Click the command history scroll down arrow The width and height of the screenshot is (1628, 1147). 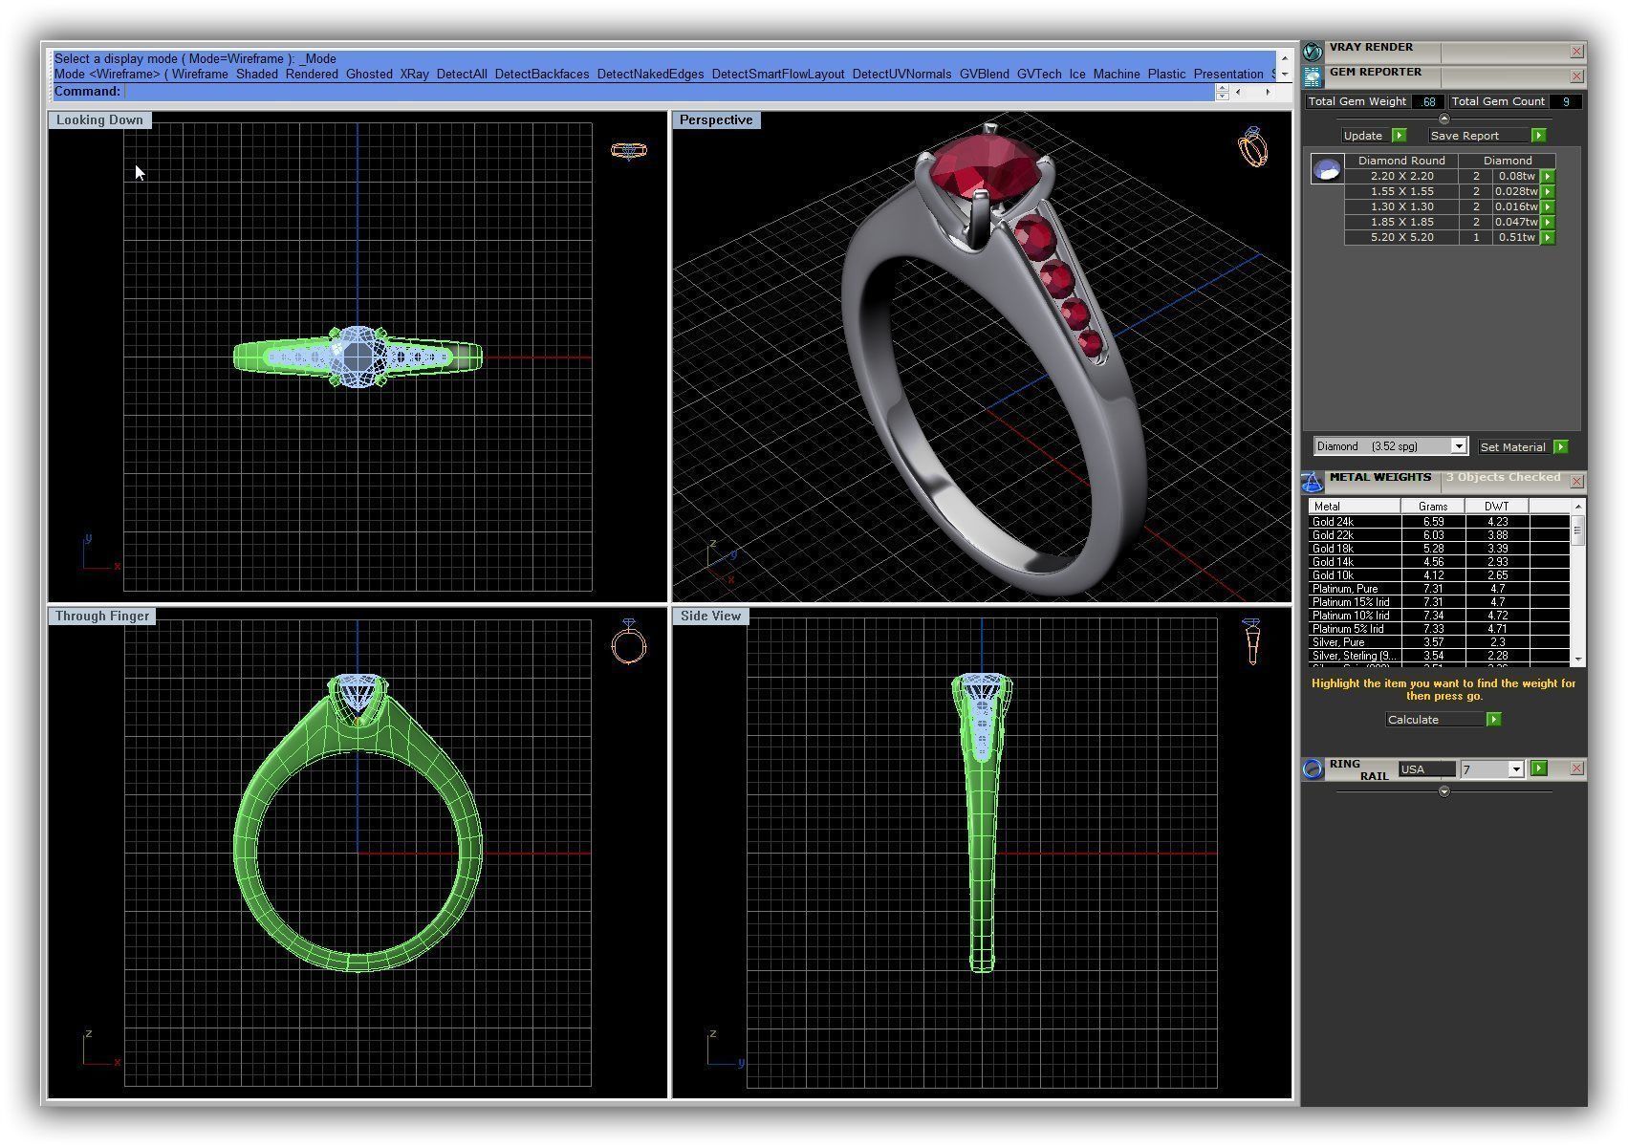pyautogui.click(x=1284, y=75)
